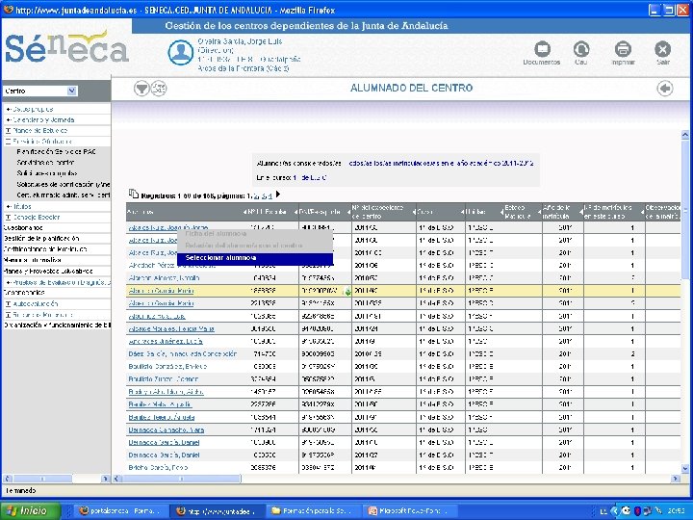Expand Planes de Estudio node
The width and height of the screenshot is (693, 520).
click(x=9, y=131)
